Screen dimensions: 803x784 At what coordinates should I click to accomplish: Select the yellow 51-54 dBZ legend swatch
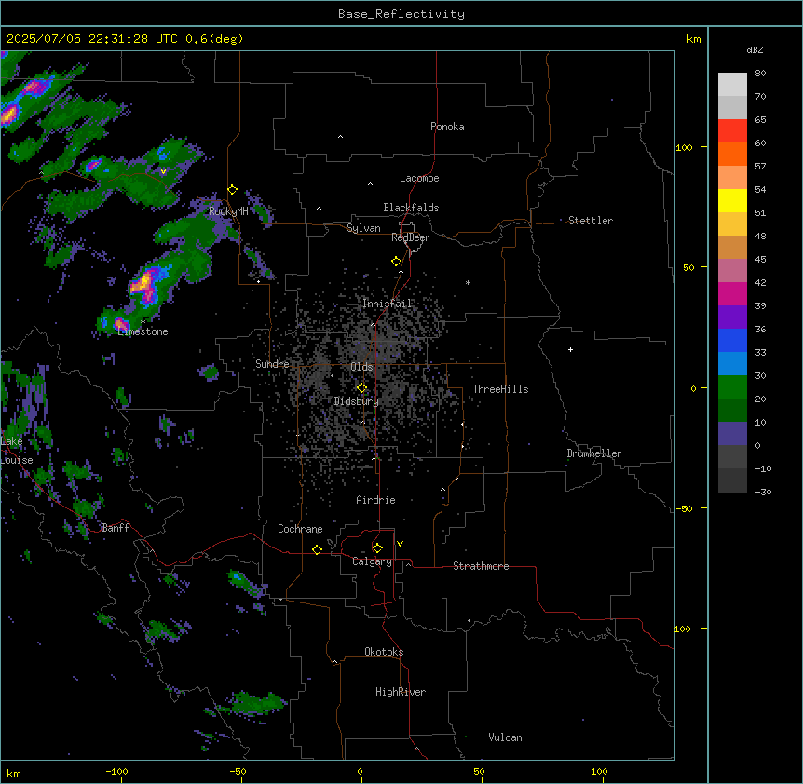click(732, 200)
